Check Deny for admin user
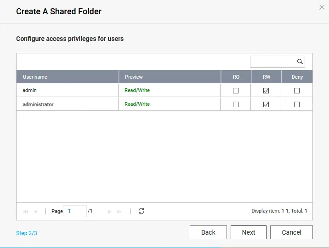This screenshot has width=329, height=248. point(297,91)
